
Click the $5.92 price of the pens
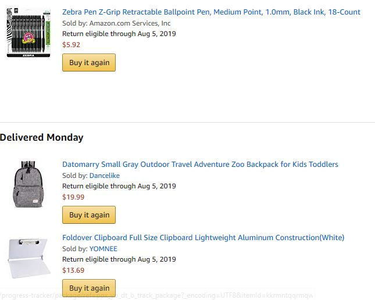pos(72,45)
